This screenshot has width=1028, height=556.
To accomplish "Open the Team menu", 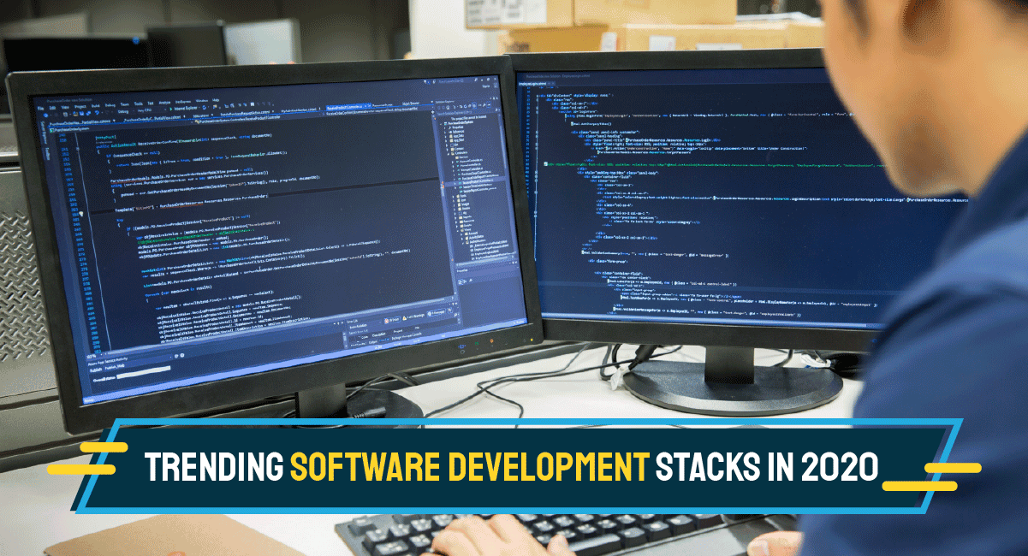I will click(125, 104).
